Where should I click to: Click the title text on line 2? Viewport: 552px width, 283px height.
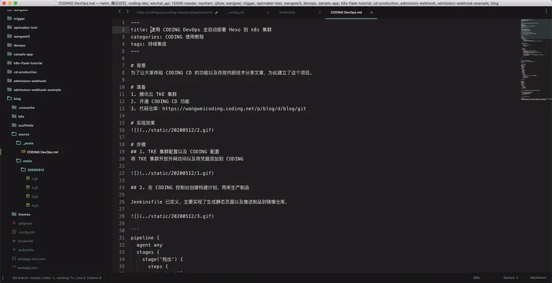pos(201,30)
